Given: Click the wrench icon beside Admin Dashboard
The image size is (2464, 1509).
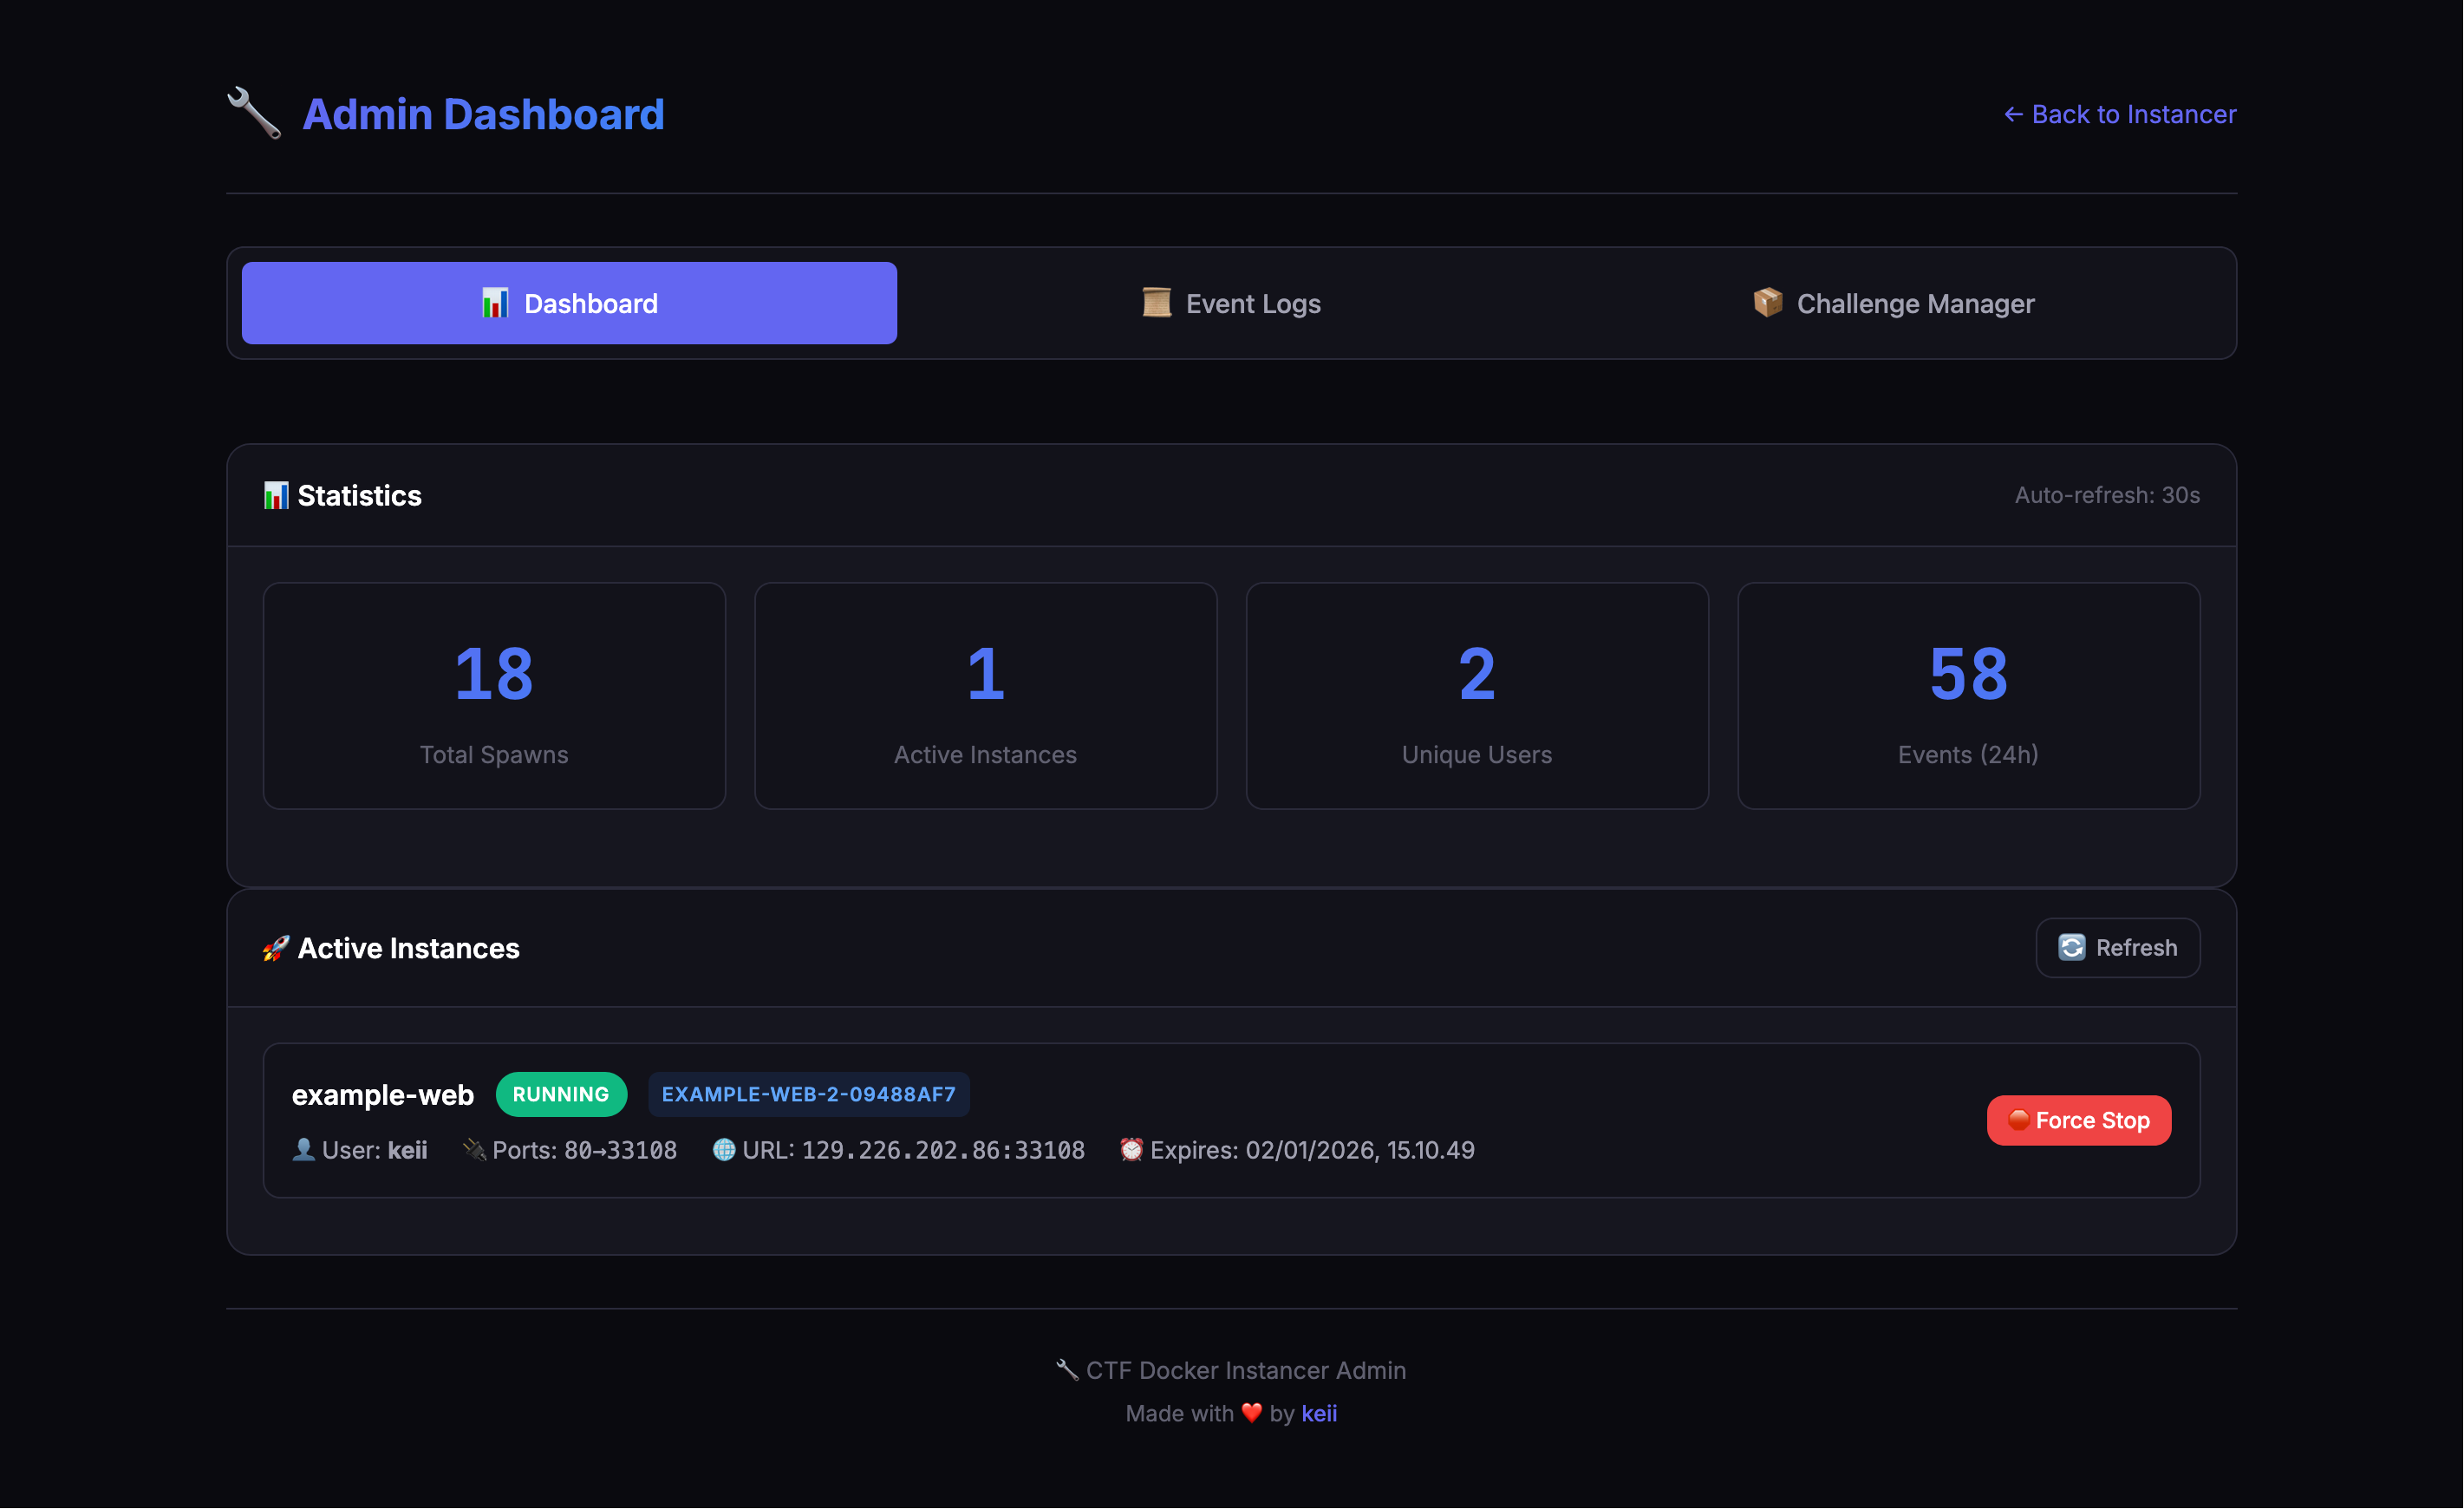Looking at the screenshot, I should pos(254,113).
